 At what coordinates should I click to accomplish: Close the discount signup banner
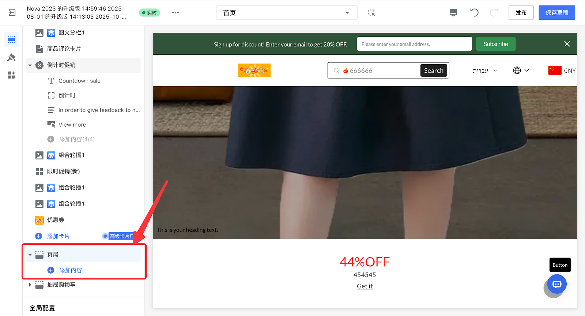pos(567,44)
